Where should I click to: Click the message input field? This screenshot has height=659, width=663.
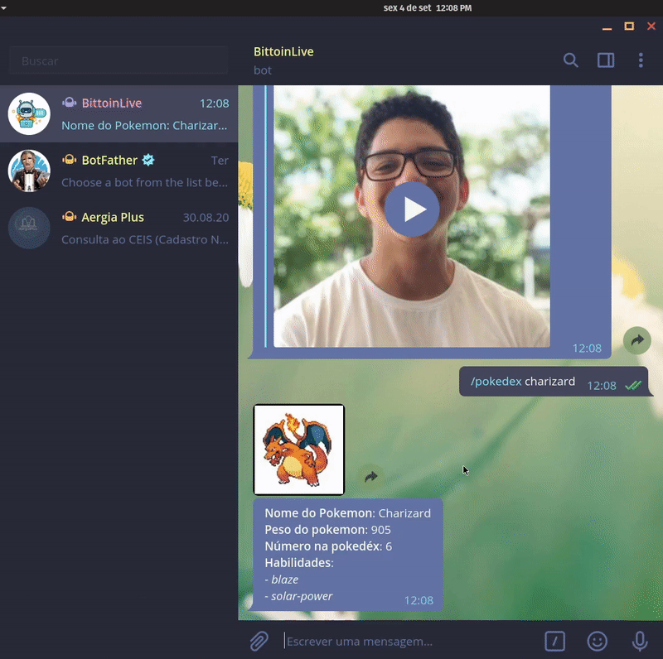tap(406, 641)
